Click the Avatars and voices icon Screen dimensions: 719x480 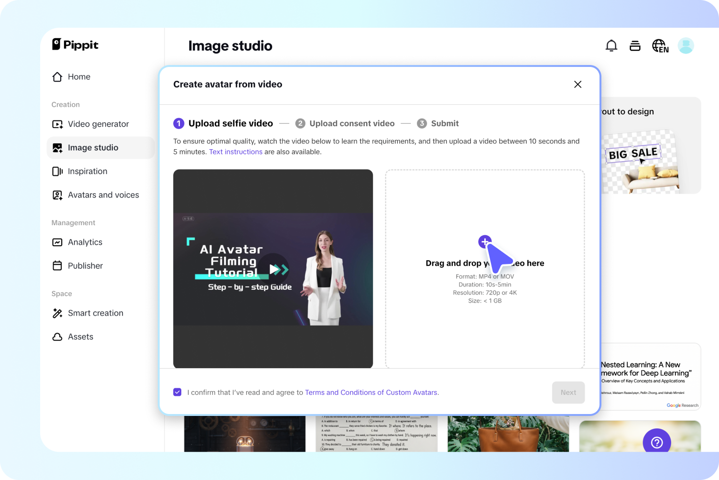tap(57, 195)
